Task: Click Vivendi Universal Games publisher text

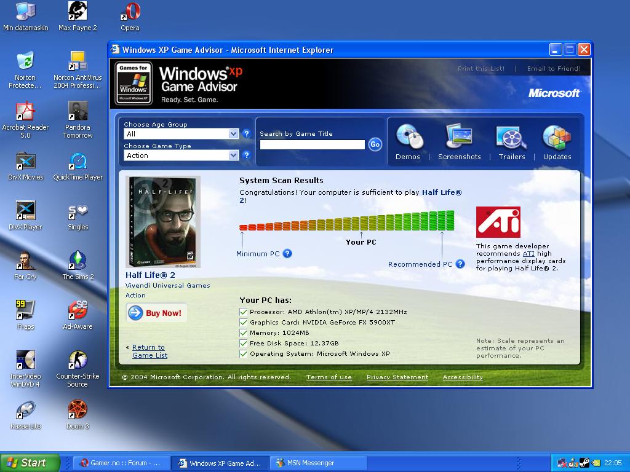Action: pyautogui.click(x=167, y=285)
